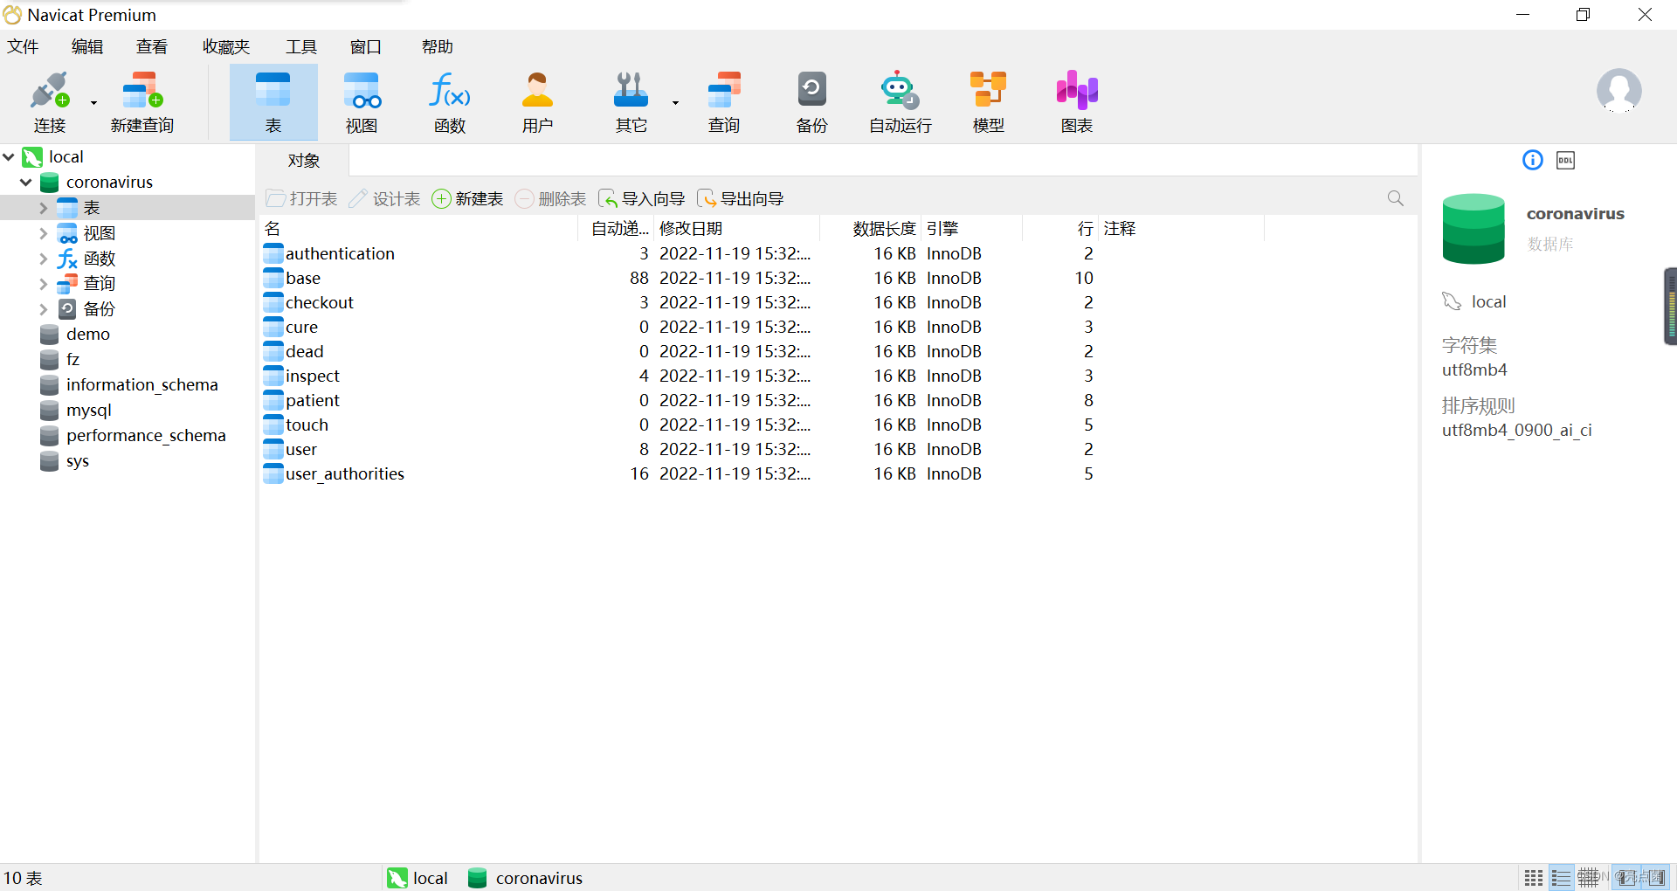Open the 工具 menu
Screen dimensions: 1677x891
(x=301, y=46)
